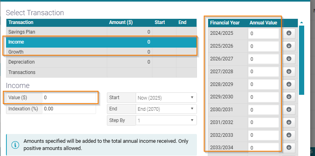Viewport: 315px width, 156px height.
Task: Click the Savings Plan amount cell showing 0
Action: tap(130, 32)
